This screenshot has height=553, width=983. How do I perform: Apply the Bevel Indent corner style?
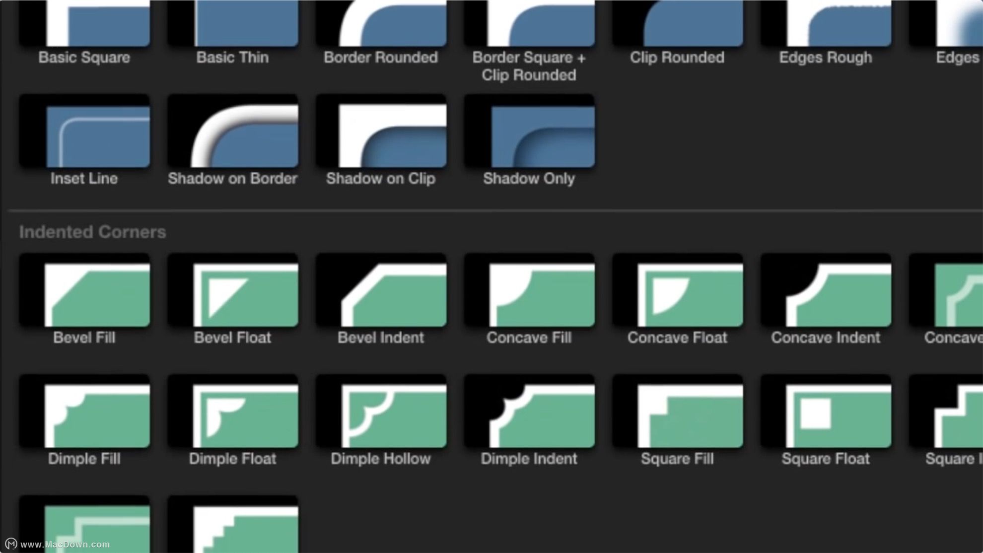click(x=381, y=292)
